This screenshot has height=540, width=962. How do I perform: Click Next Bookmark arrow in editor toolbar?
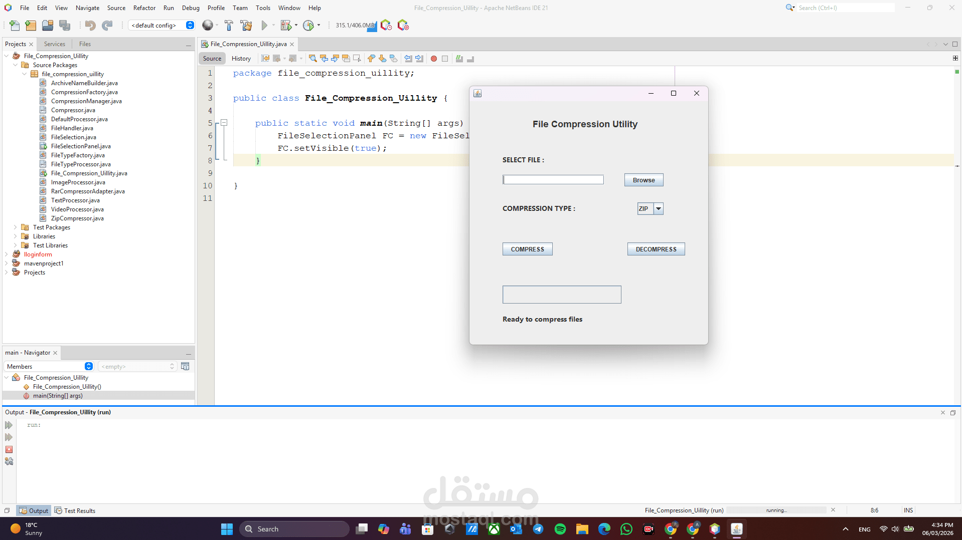pos(382,59)
